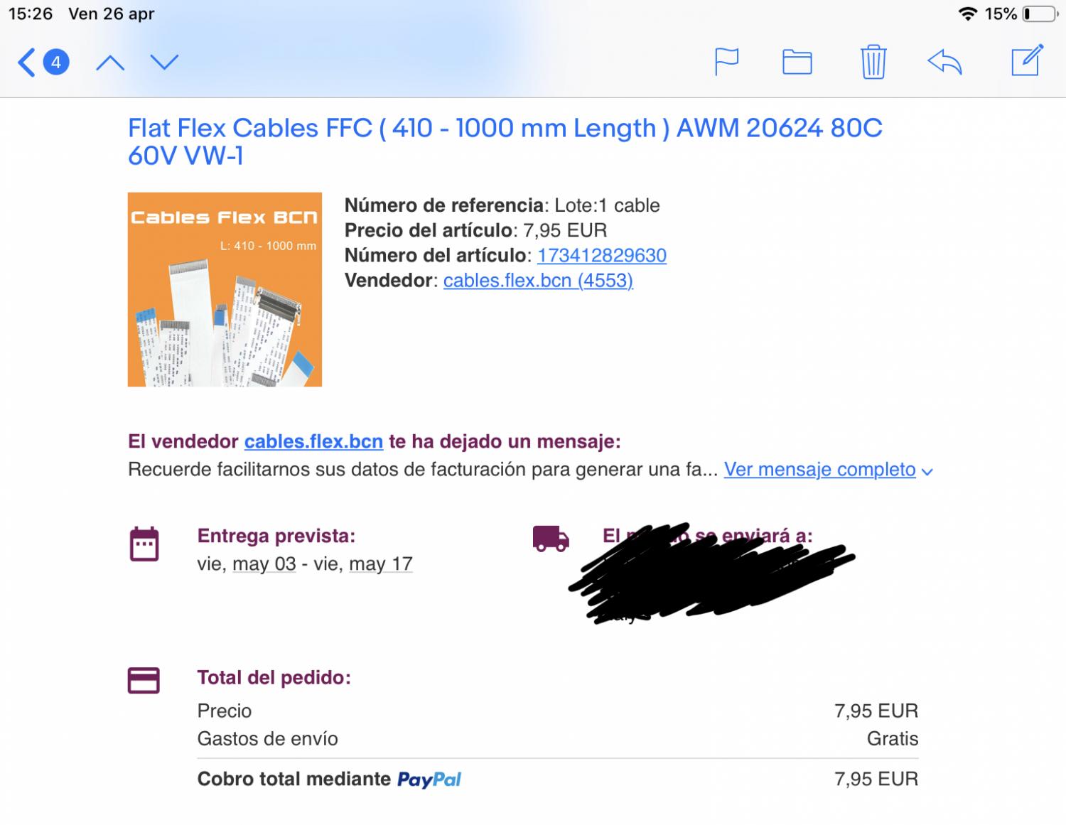Click the chevron after Ver mensaje completo
This screenshot has height=825, width=1066.
click(927, 471)
